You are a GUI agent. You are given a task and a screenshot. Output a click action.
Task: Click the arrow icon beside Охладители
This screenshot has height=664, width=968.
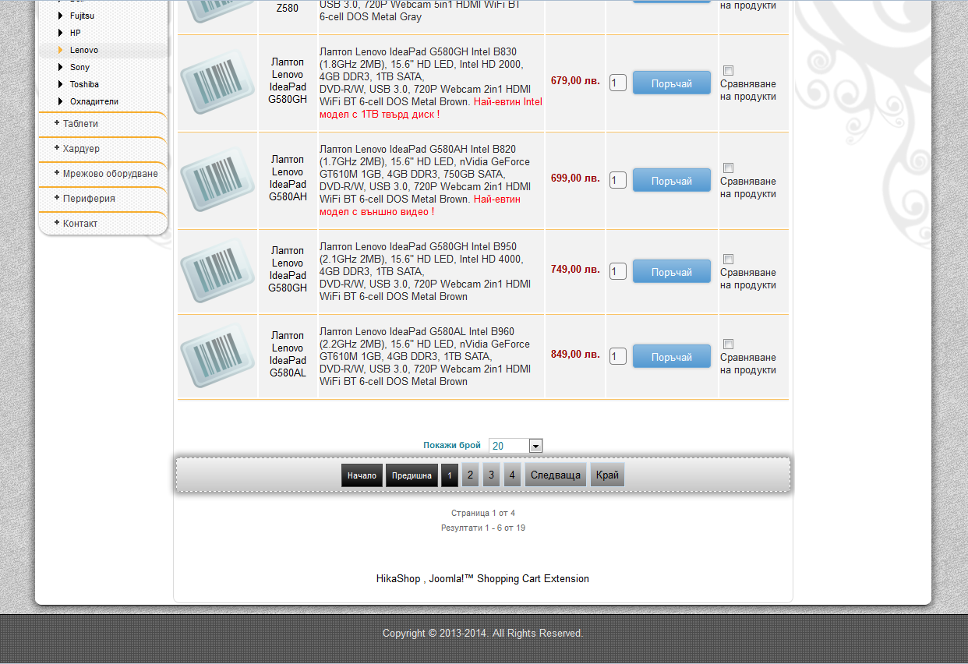tap(61, 101)
